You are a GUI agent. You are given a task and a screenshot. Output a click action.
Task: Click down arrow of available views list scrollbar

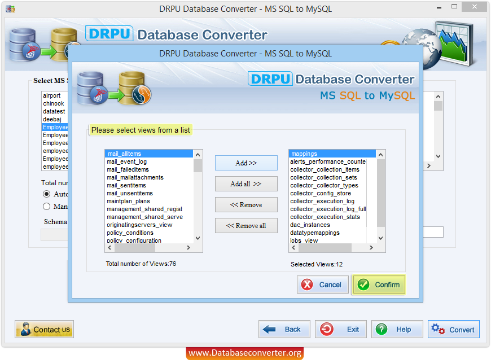pyautogui.click(x=198, y=238)
